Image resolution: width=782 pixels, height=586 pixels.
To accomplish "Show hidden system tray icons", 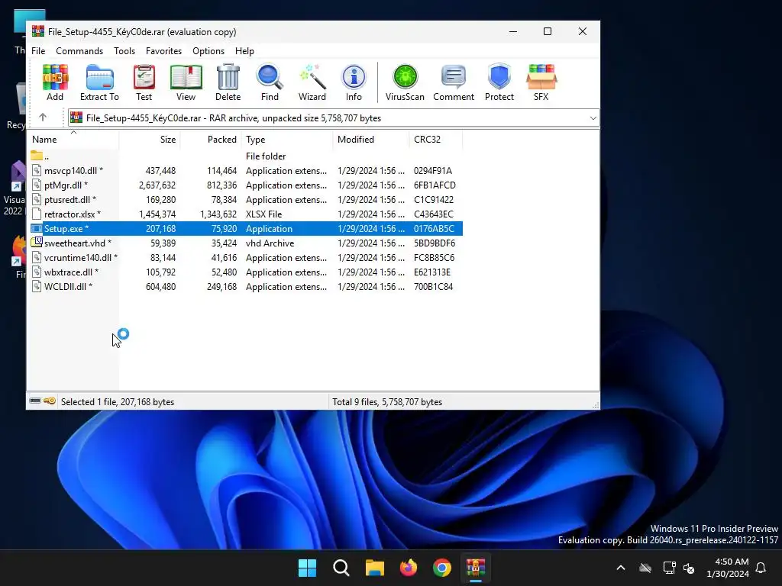I will pos(621,568).
